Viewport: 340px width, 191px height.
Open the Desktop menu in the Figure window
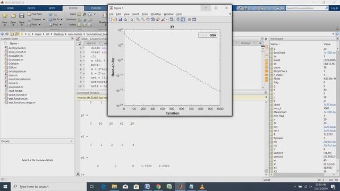(x=156, y=14)
